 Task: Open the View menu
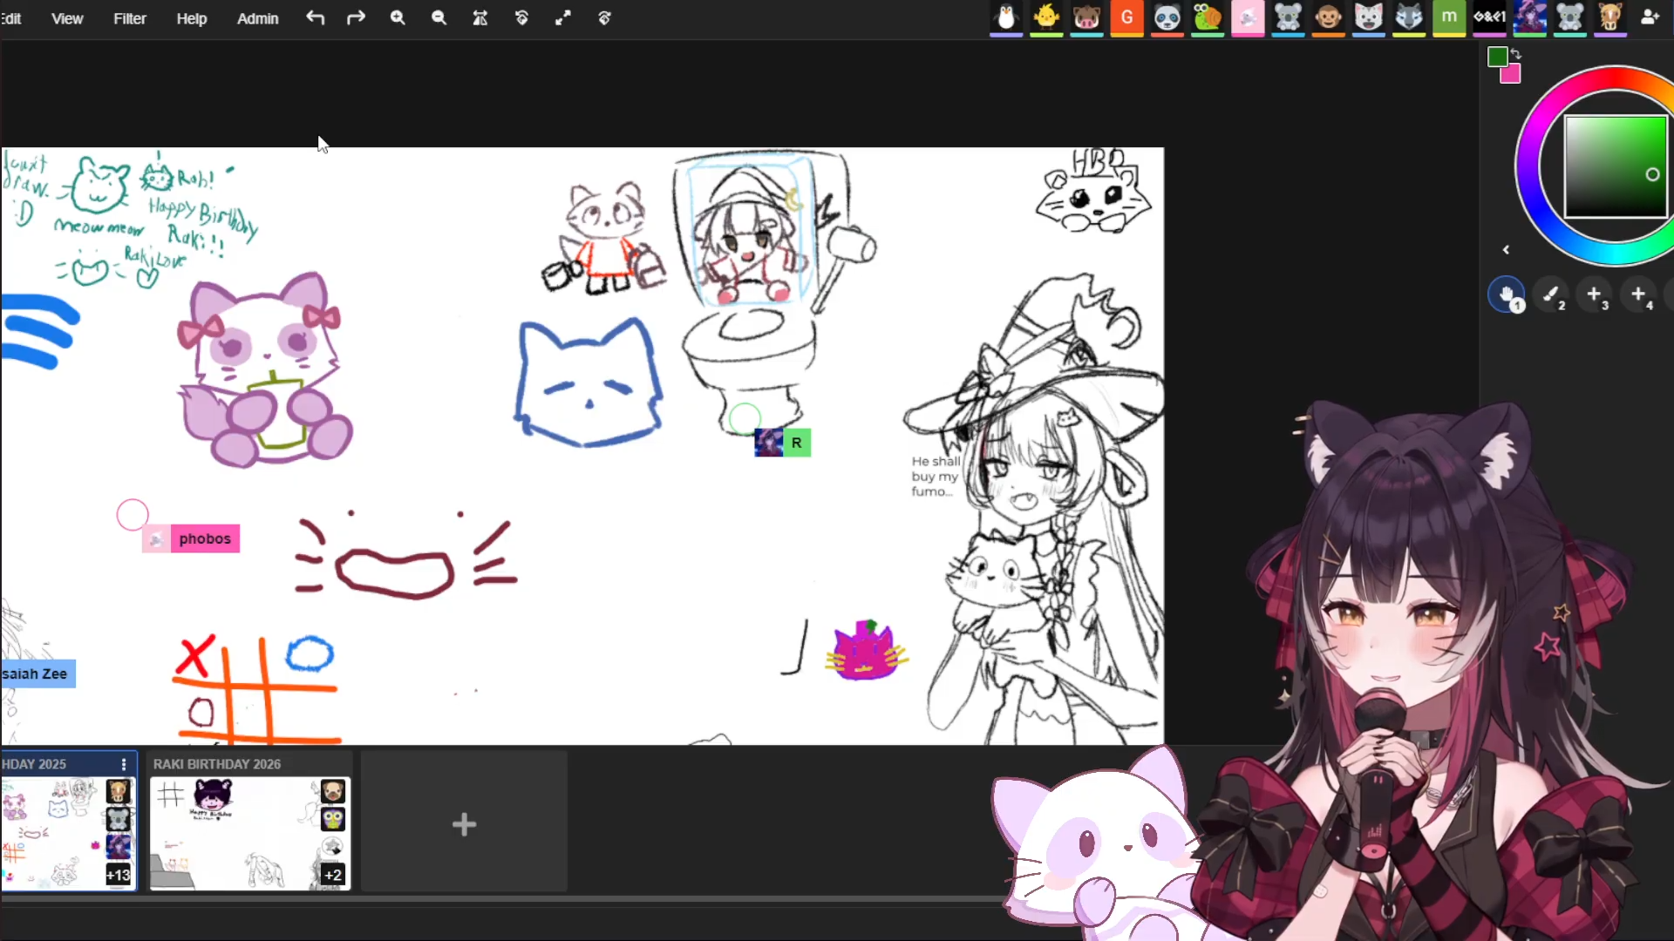click(67, 18)
